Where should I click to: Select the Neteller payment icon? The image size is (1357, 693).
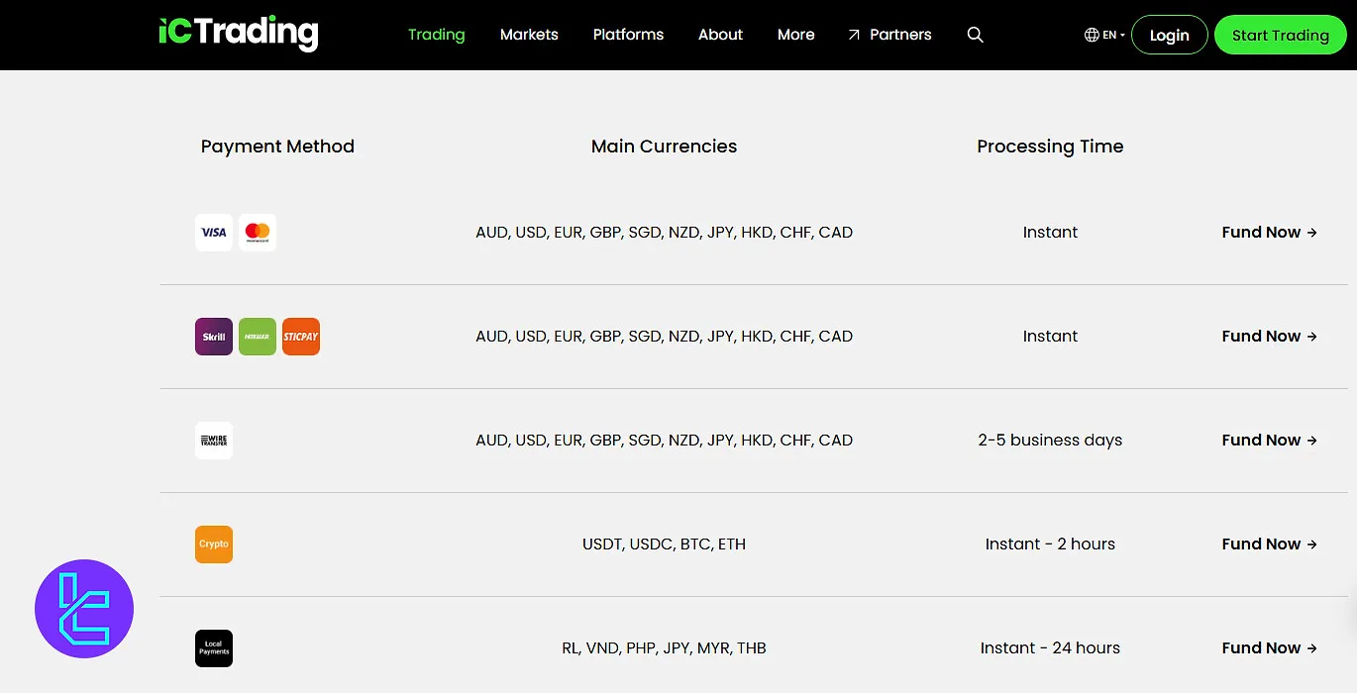tap(258, 336)
